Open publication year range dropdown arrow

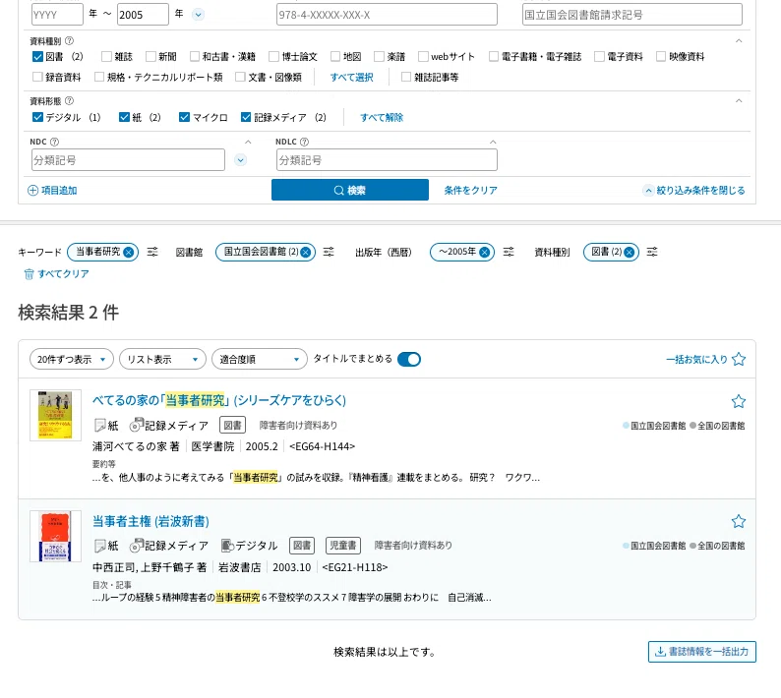199,15
